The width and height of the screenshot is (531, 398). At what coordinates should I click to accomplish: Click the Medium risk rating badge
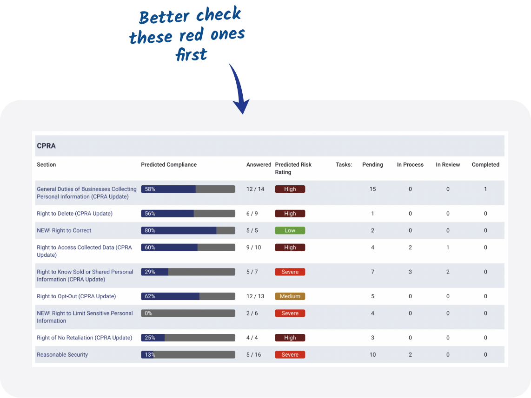[290, 296]
